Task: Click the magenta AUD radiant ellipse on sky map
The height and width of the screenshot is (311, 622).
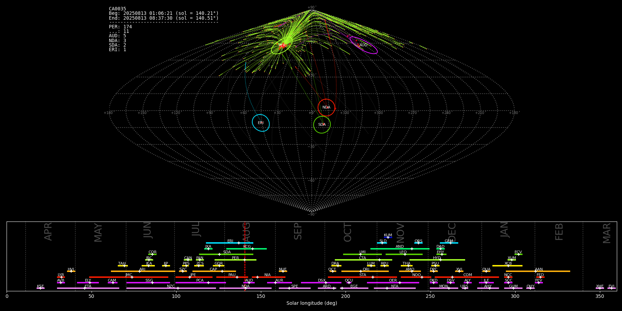Action: [x=363, y=45]
